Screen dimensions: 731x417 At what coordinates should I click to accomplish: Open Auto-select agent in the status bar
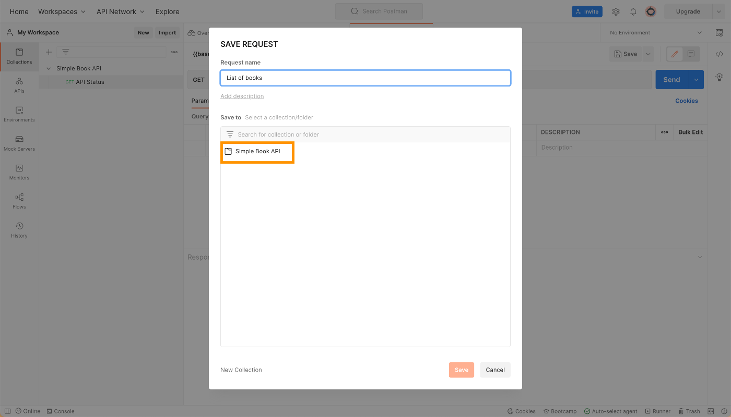(611, 411)
